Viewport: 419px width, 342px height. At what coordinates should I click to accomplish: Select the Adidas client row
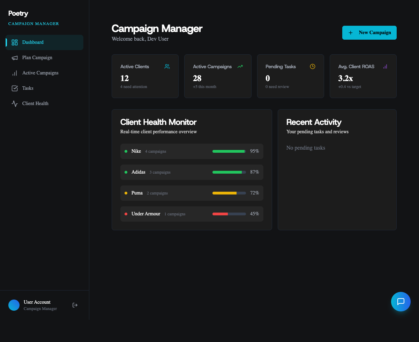192,172
